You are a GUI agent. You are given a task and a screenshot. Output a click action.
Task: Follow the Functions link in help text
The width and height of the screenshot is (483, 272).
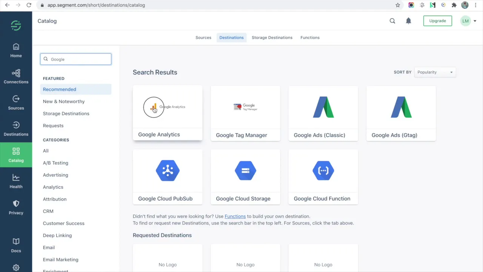(235, 216)
